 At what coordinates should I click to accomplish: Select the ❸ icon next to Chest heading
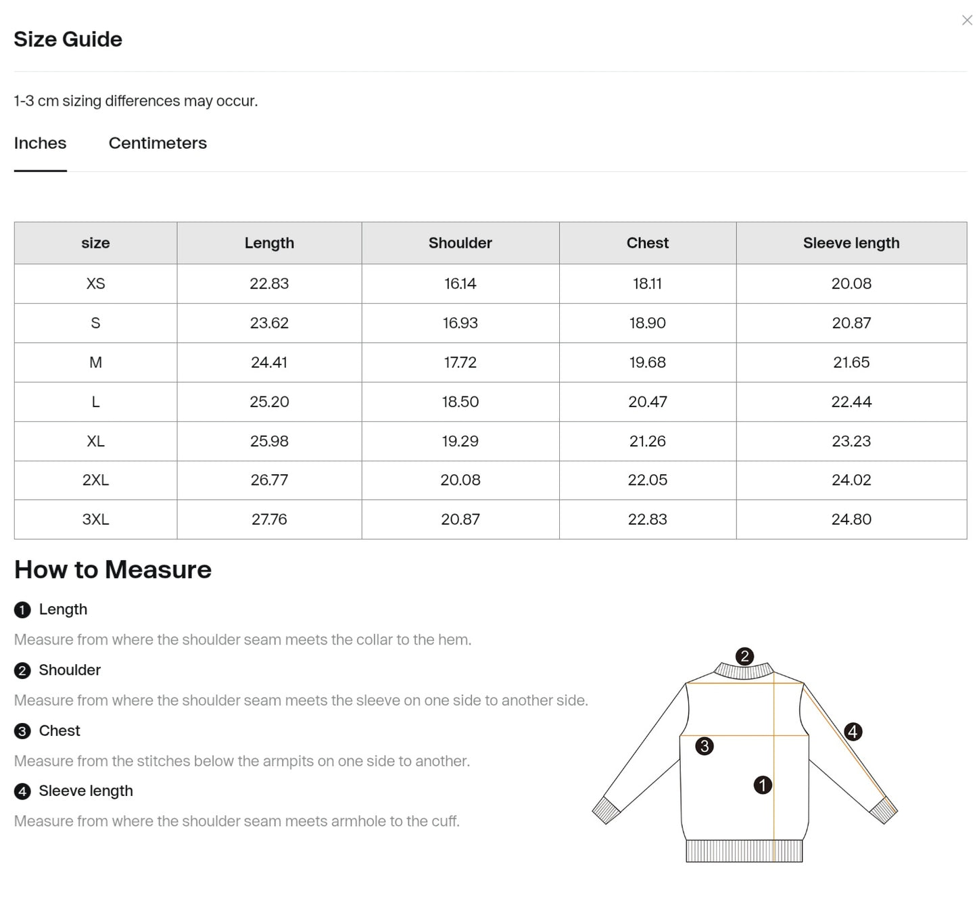tap(22, 731)
